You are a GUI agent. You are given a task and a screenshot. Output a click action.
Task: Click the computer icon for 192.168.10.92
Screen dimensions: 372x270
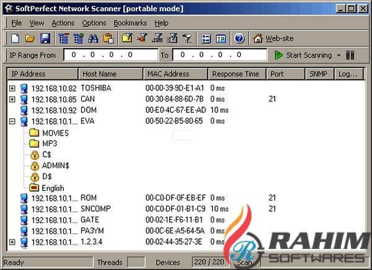[x=24, y=110]
